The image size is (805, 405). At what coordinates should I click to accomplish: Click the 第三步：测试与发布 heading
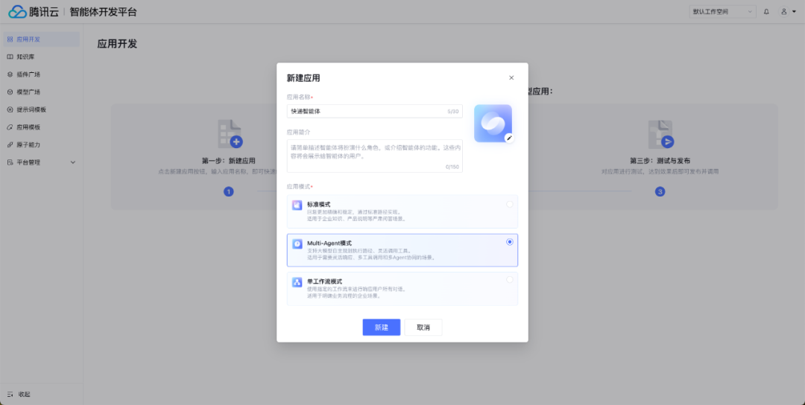(660, 161)
